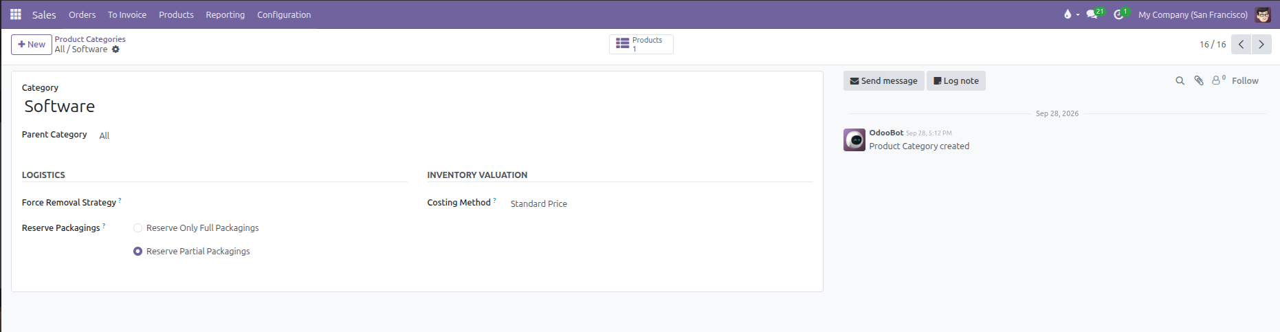Image resolution: width=1280 pixels, height=332 pixels.
Task: Click 'Product Category created' message text
Action: point(919,146)
